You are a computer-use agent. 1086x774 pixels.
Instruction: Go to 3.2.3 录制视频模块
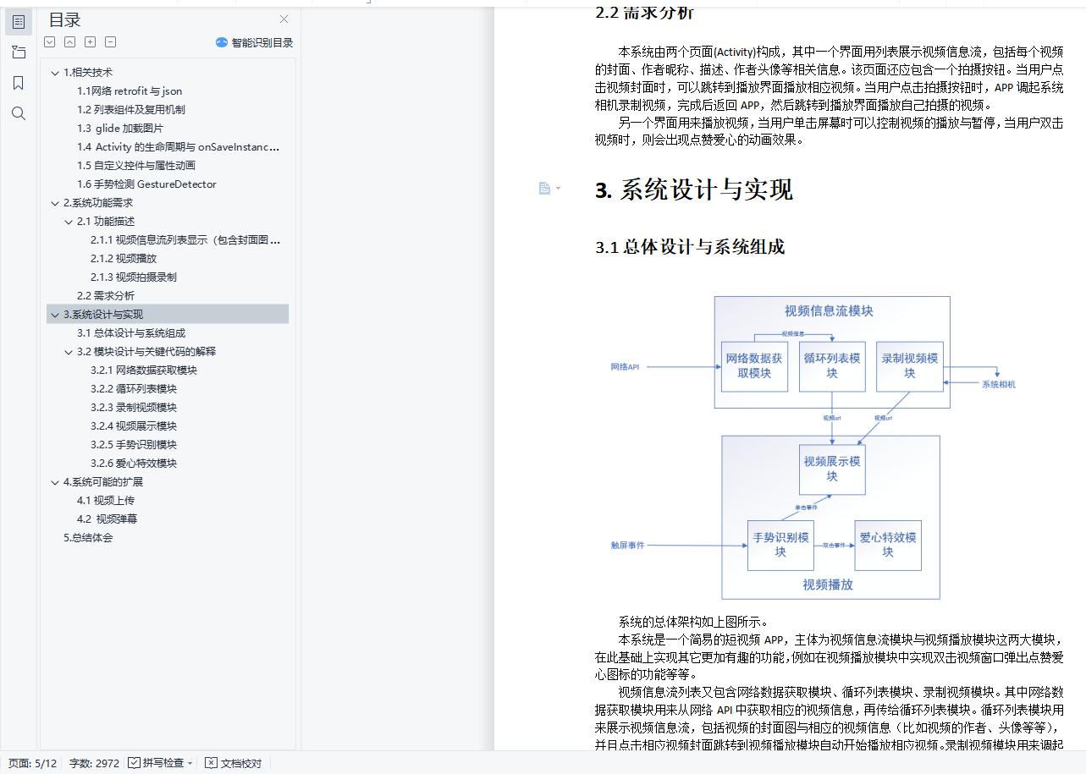tap(134, 408)
